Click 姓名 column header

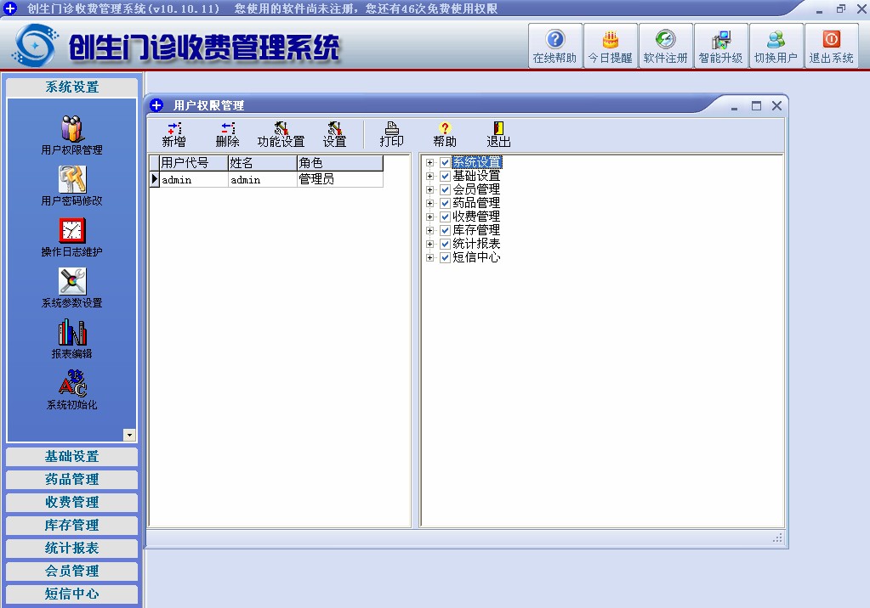tap(263, 163)
